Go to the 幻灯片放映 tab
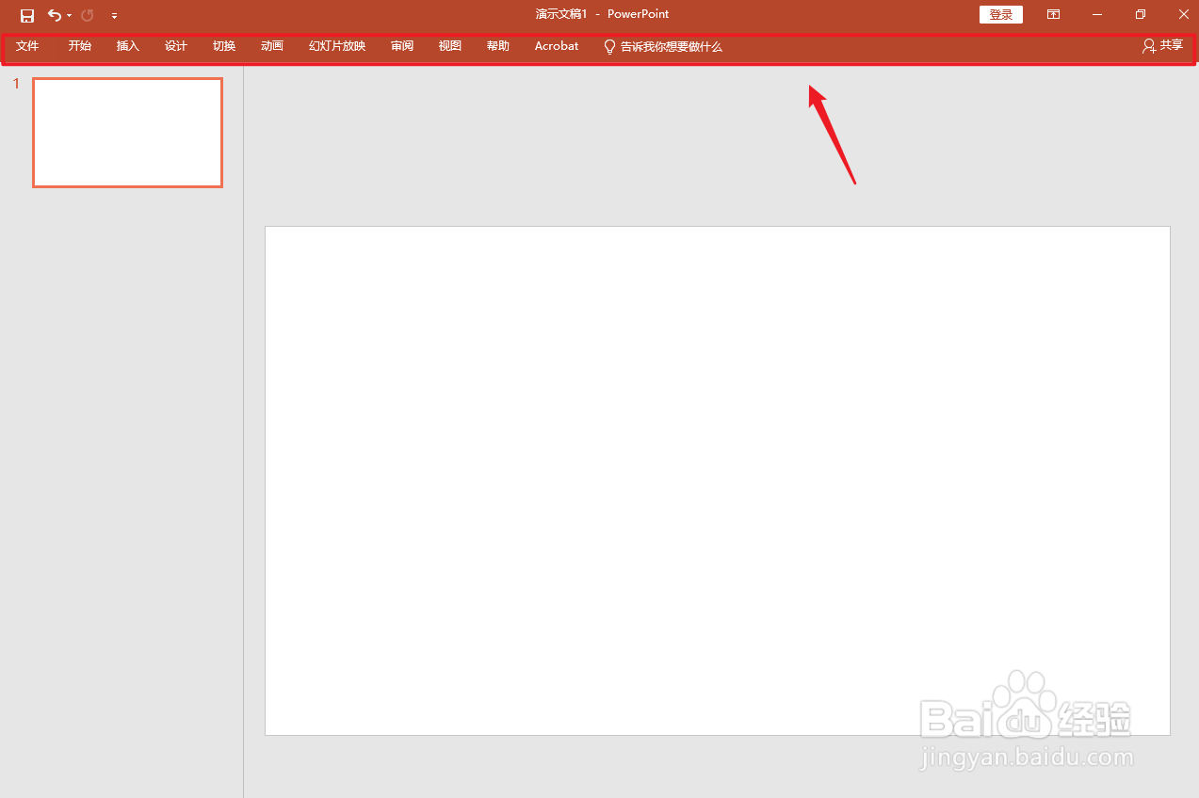This screenshot has width=1199, height=798. pos(337,45)
